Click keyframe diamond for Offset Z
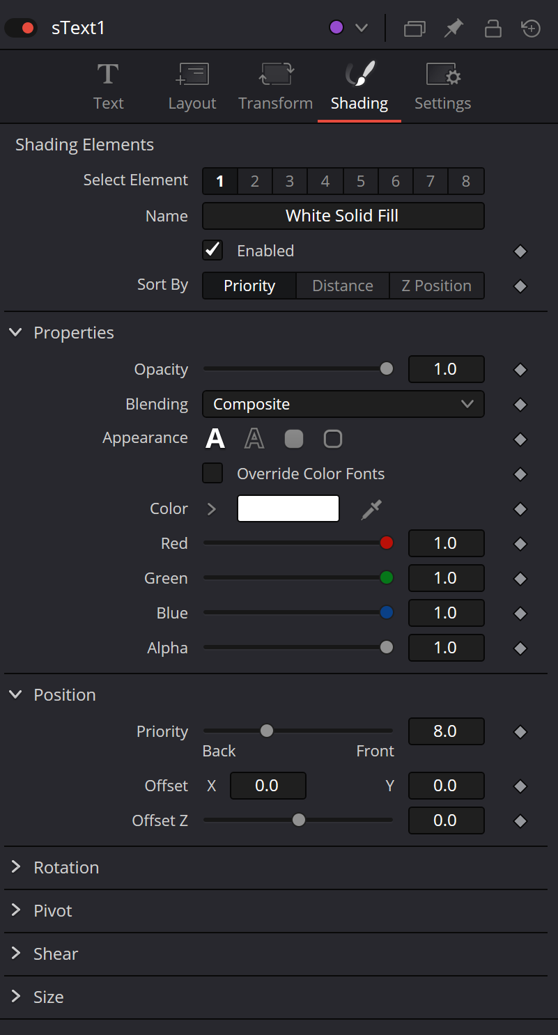 point(520,821)
